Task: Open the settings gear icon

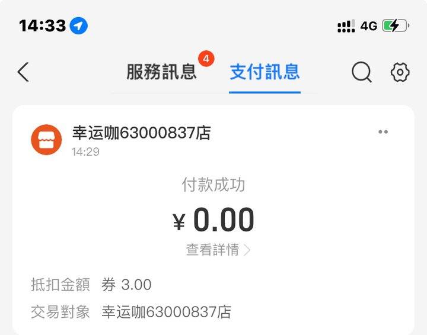Action: (x=400, y=72)
